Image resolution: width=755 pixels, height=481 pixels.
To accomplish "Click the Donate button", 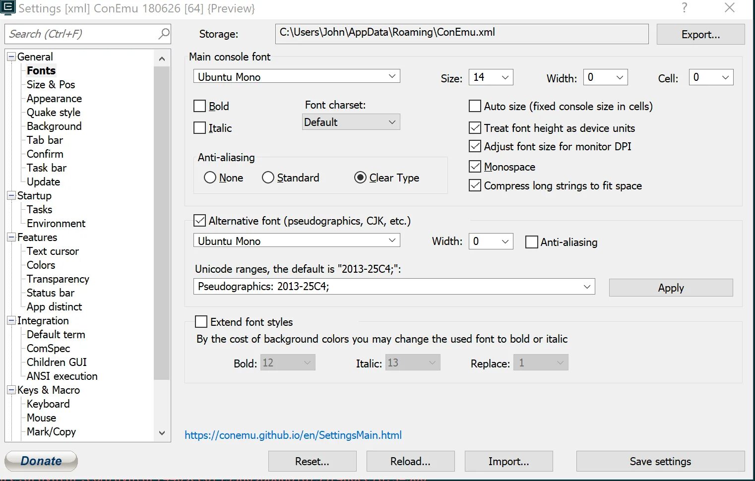I will (x=41, y=461).
